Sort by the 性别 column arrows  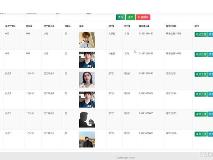(x=70, y=26)
